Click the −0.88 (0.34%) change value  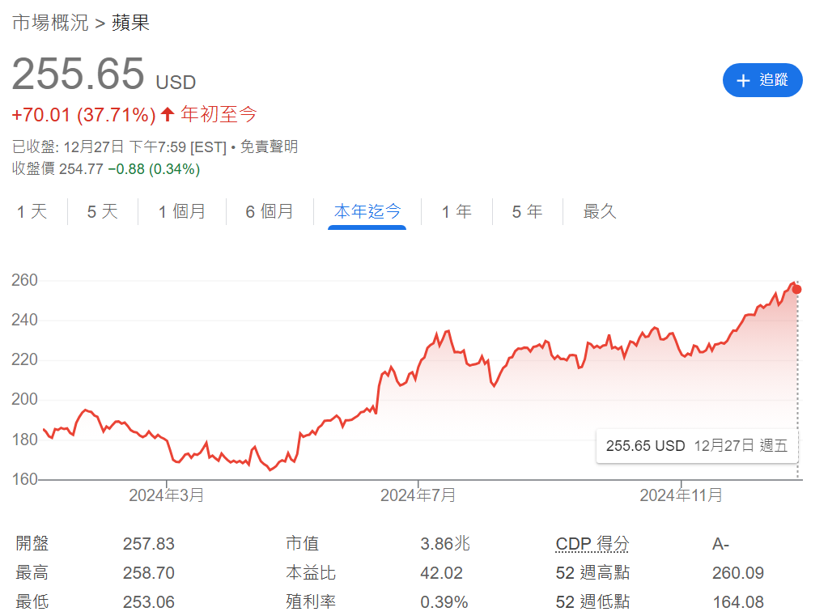[x=154, y=169]
